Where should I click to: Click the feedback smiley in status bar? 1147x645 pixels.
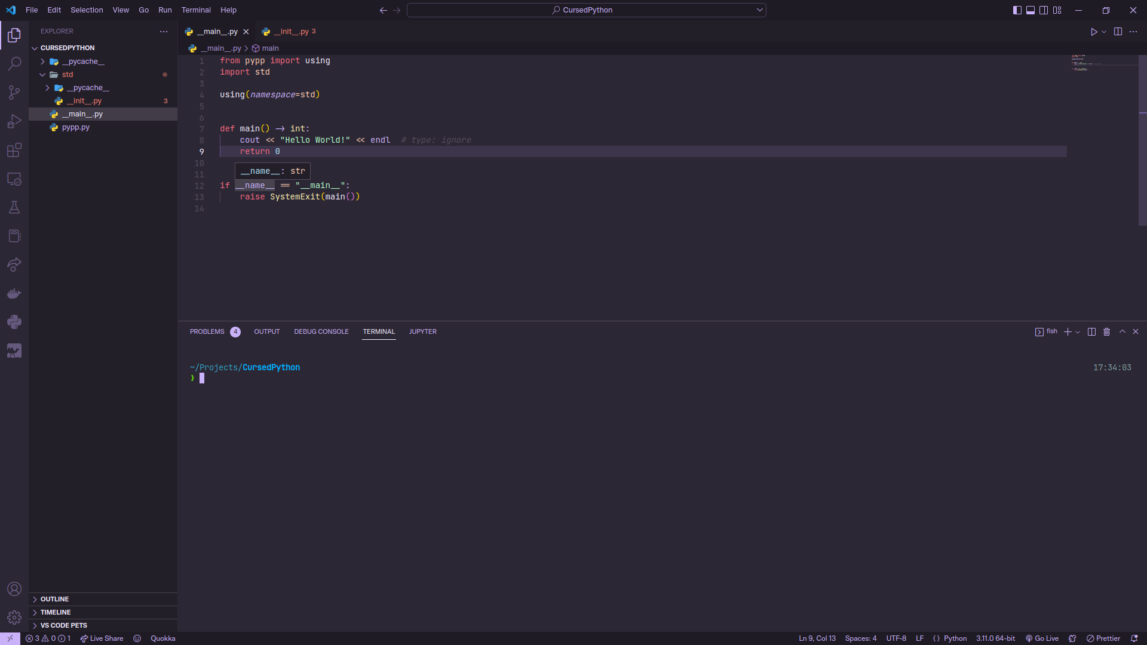click(x=137, y=638)
